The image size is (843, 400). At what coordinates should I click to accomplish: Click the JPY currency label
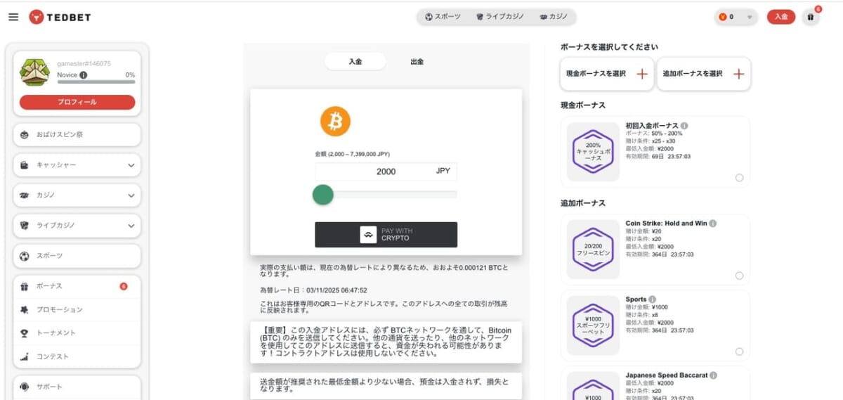(x=443, y=171)
